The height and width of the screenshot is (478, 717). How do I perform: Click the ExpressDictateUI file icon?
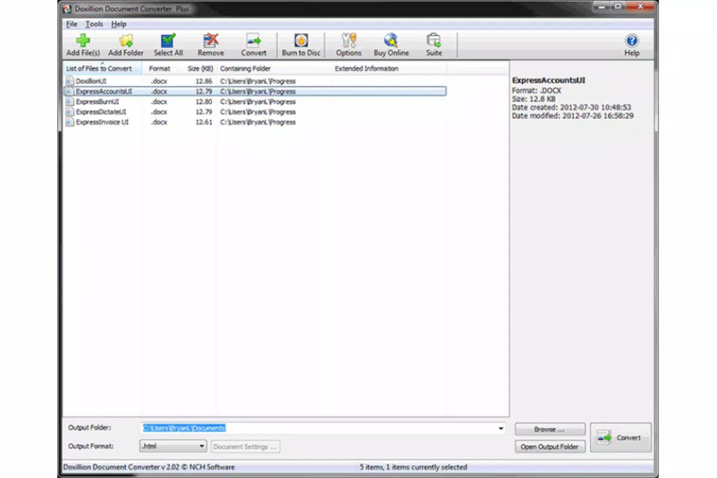coord(69,112)
